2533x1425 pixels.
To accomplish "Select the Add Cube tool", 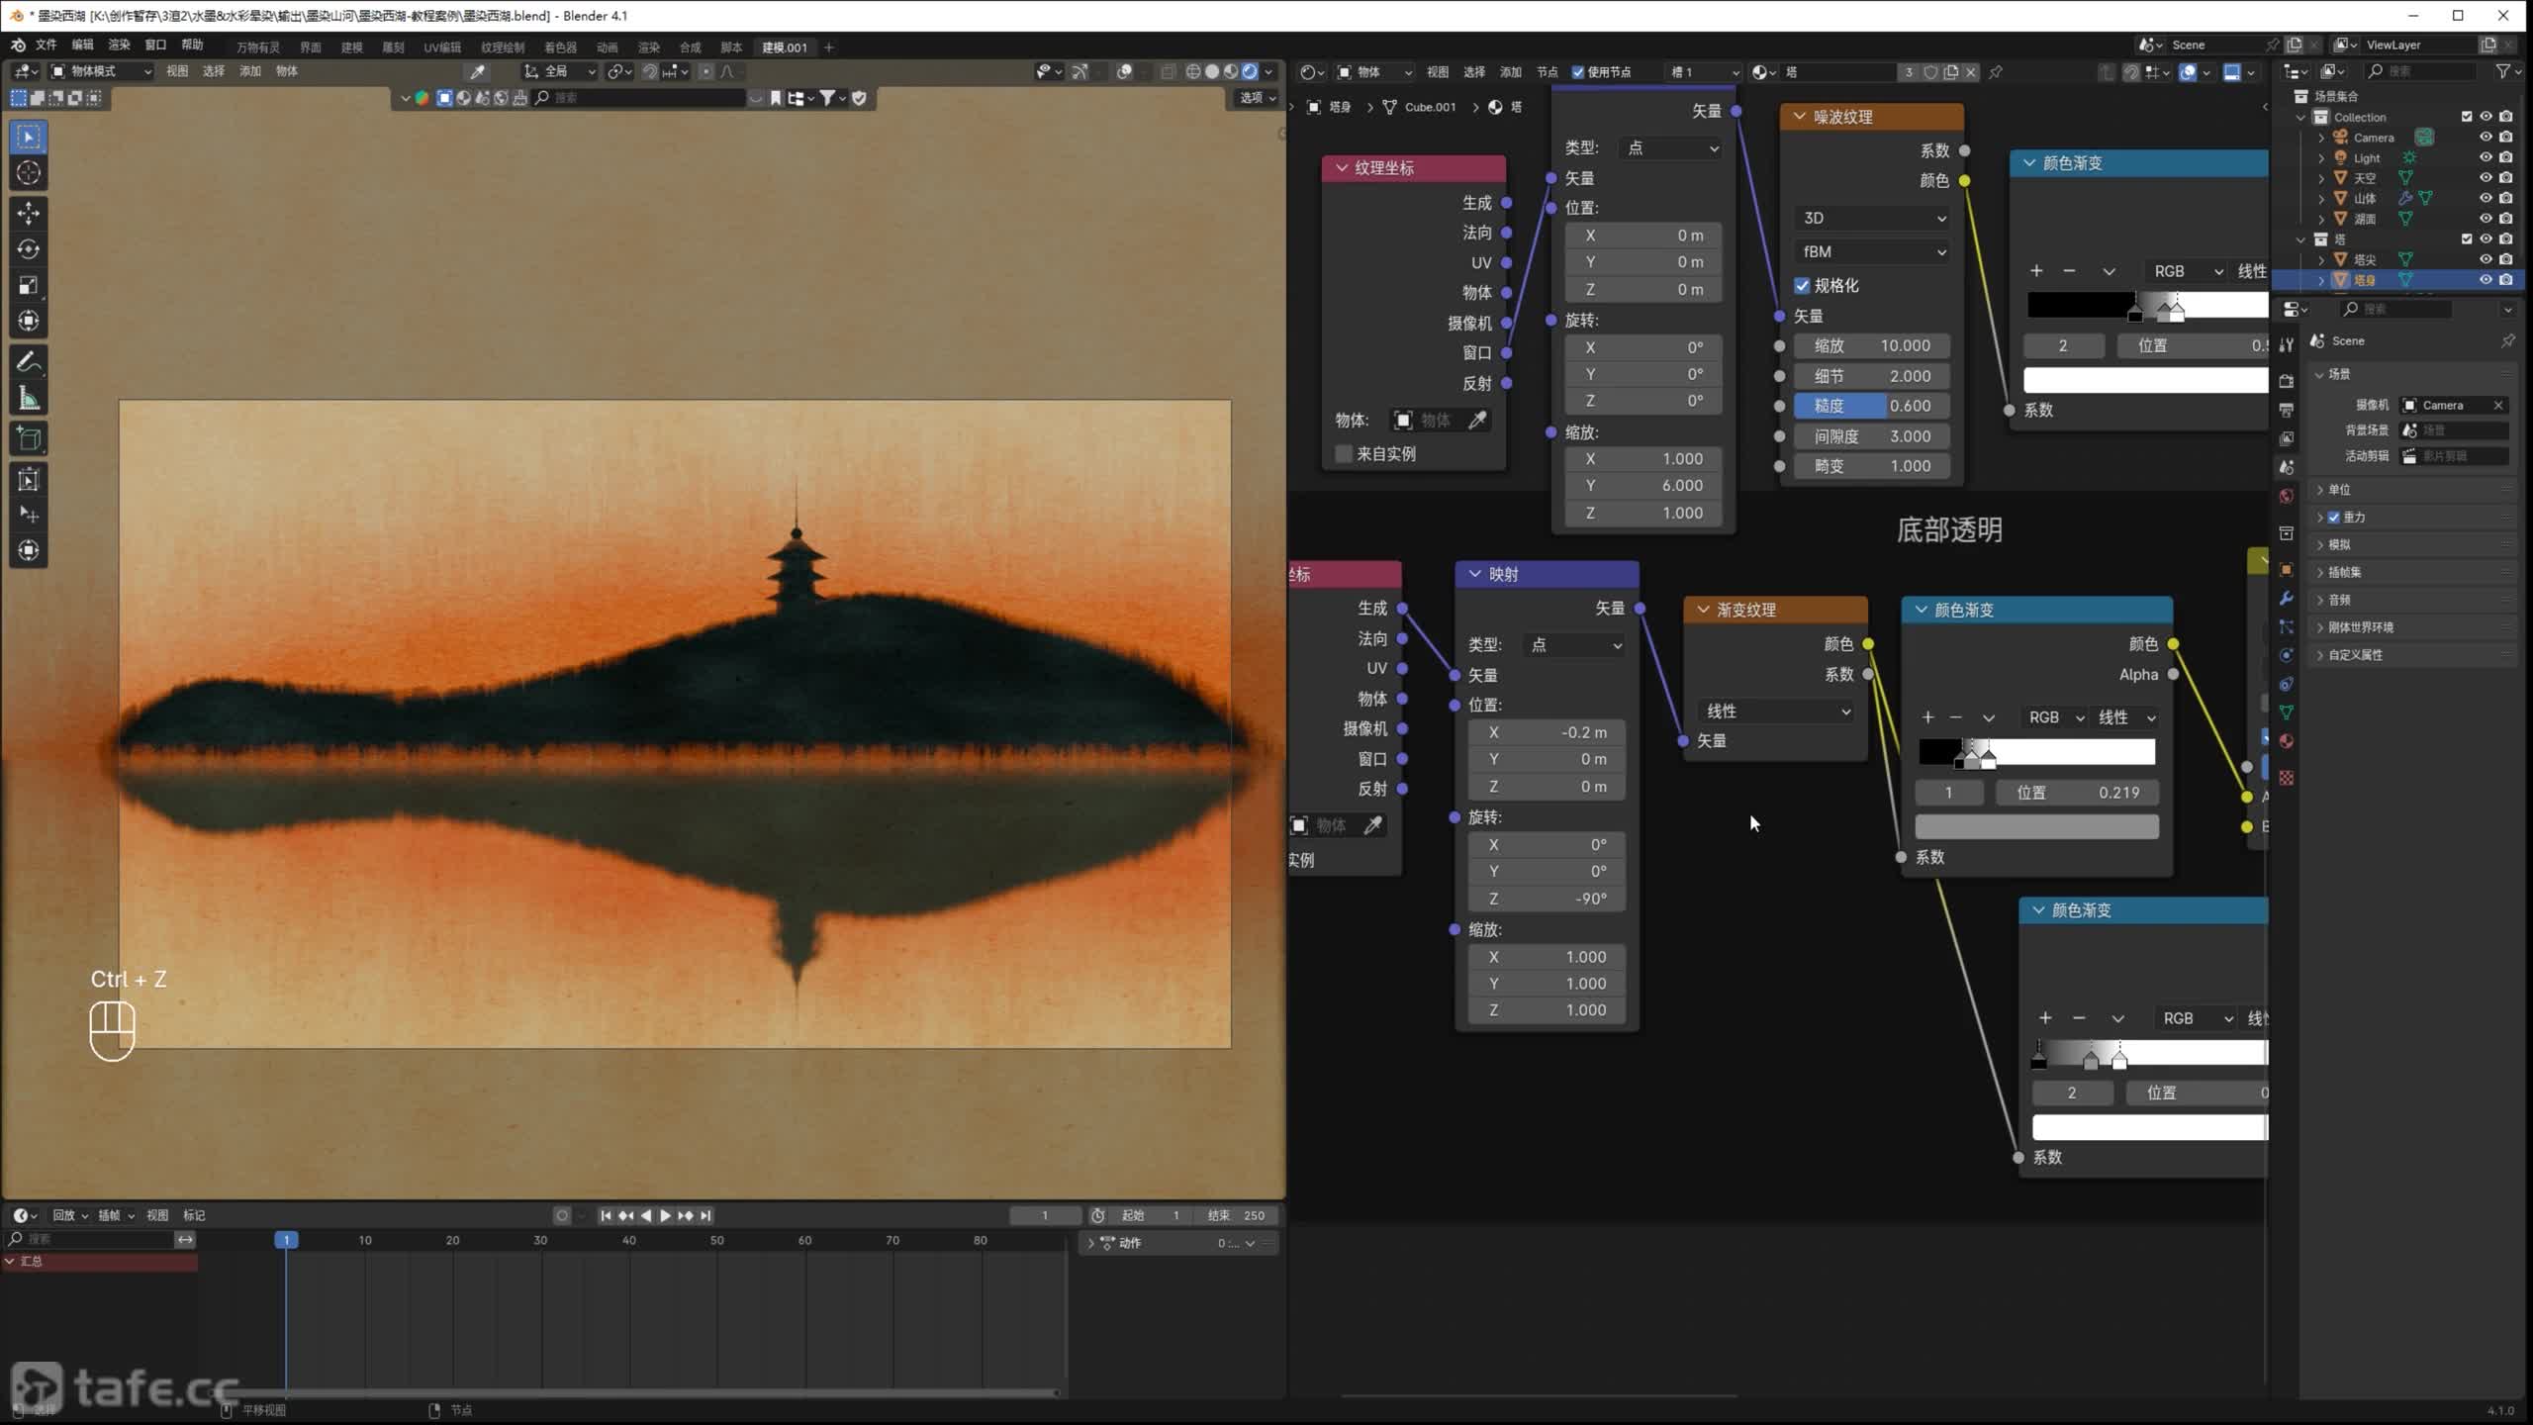I will (28, 438).
